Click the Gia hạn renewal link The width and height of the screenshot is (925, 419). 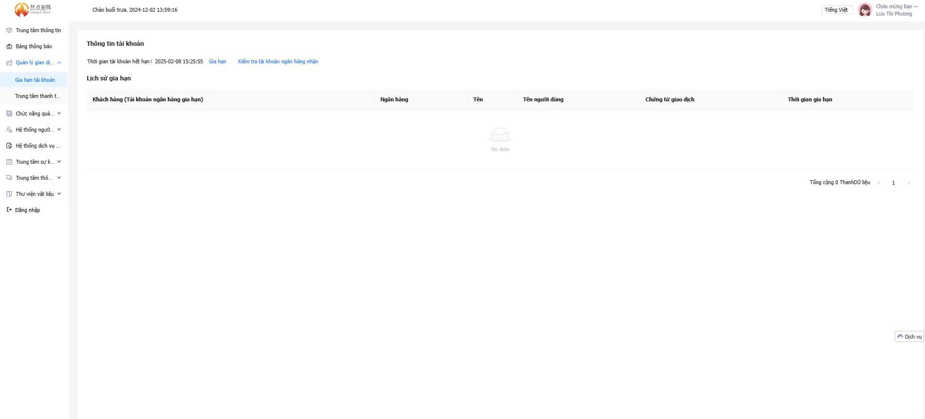[x=217, y=61]
